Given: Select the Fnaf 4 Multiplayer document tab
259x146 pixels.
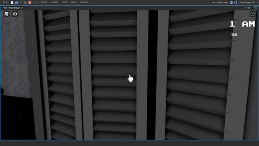Looking at the screenshot, I should click(11, 8).
